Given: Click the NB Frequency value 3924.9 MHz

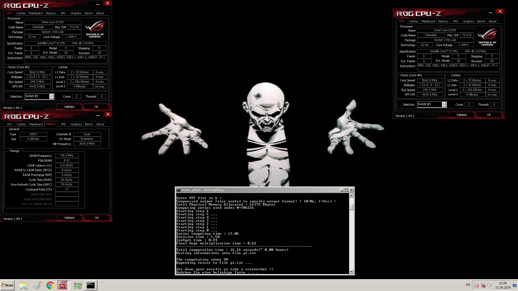Looking at the screenshot, I should click(87, 144).
